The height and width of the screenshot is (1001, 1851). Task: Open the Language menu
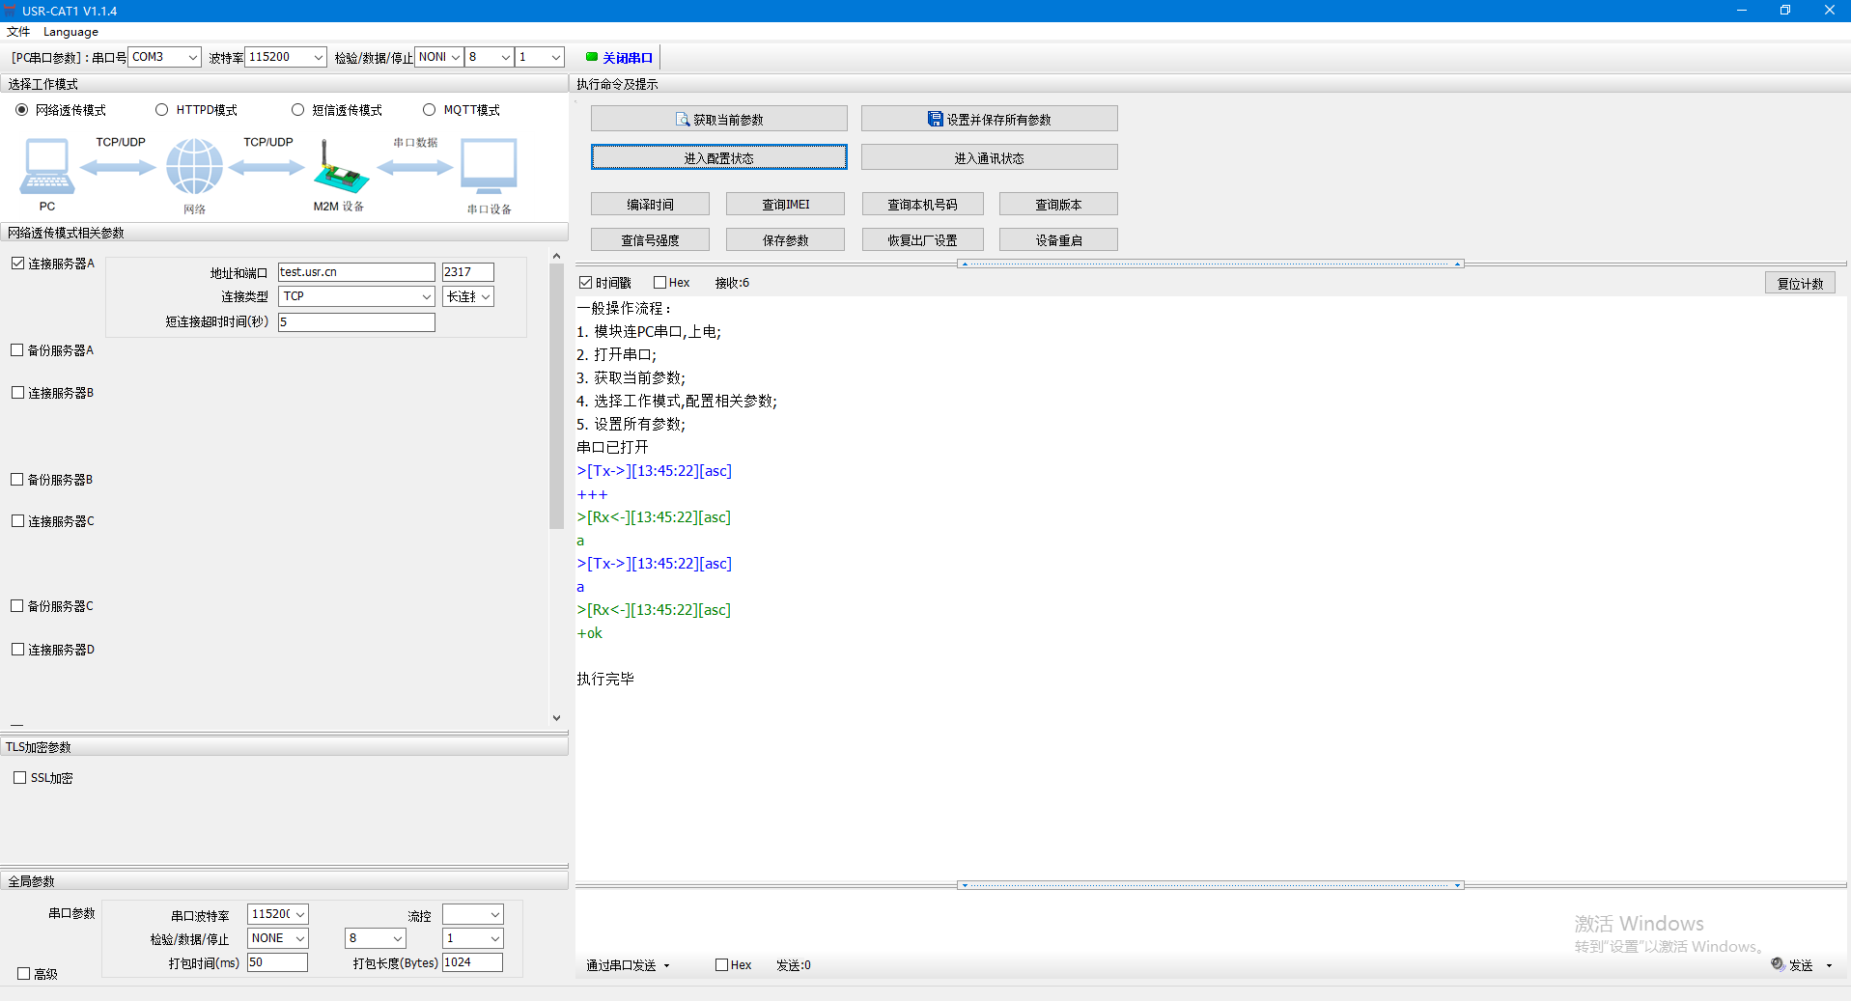[x=70, y=32]
